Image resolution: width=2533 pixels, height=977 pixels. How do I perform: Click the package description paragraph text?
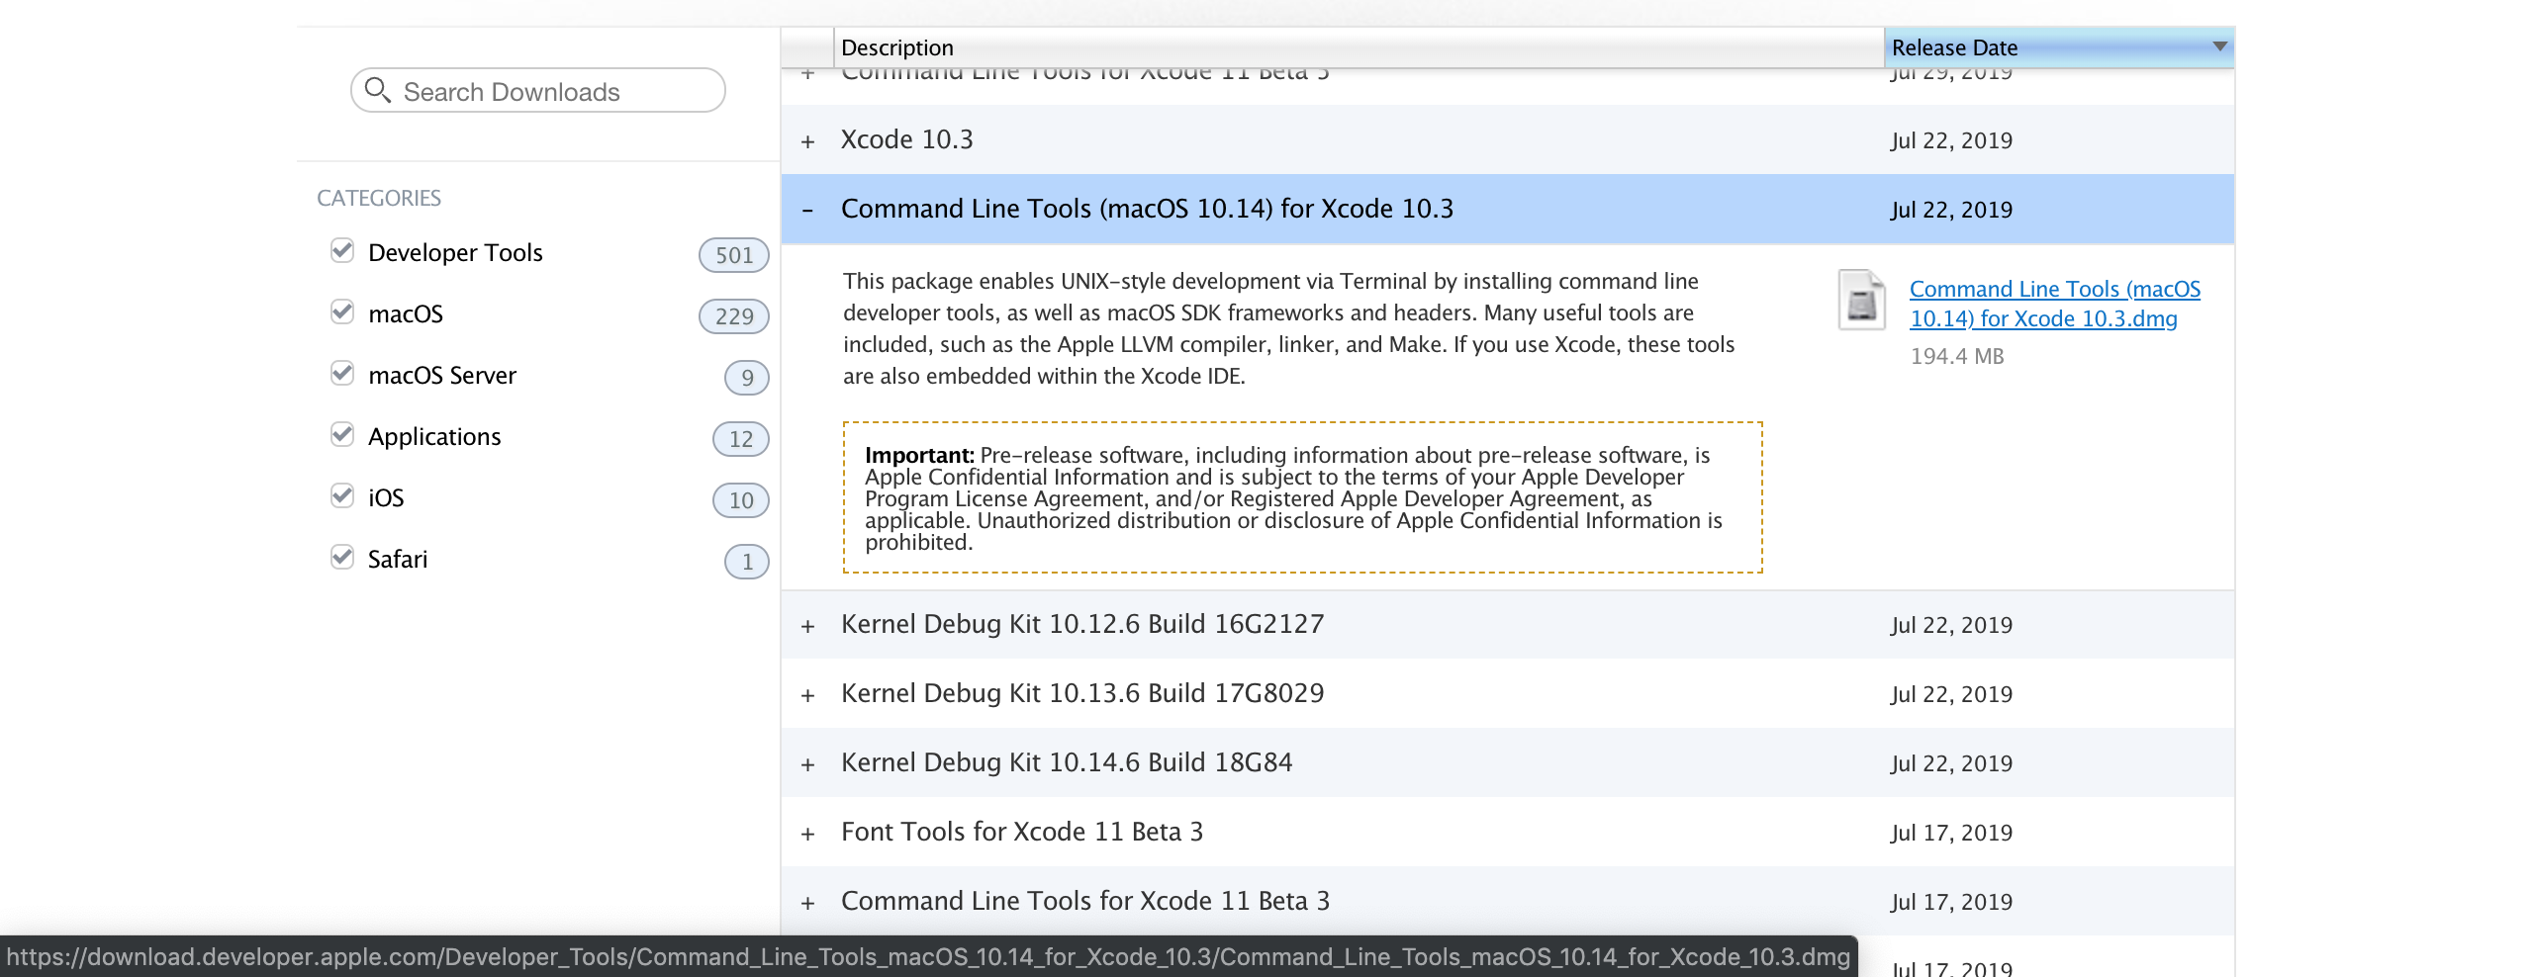(x=1288, y=328)
